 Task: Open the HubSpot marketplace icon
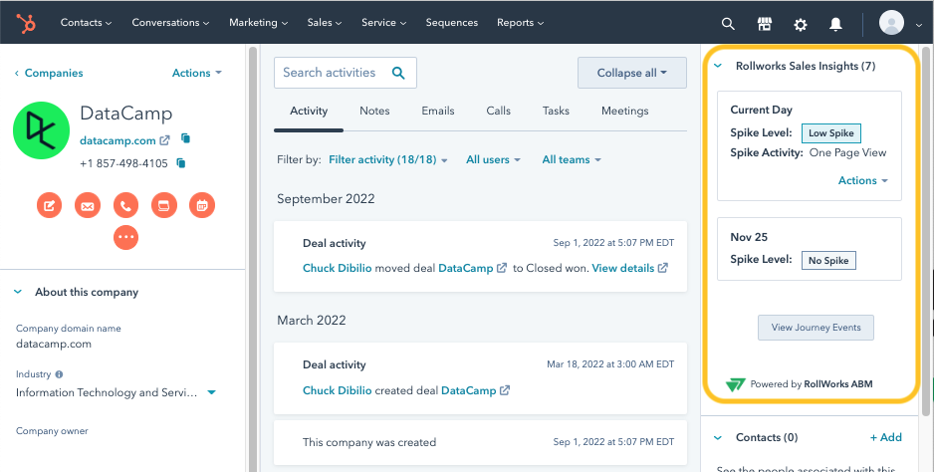click(x=765, y=23)
